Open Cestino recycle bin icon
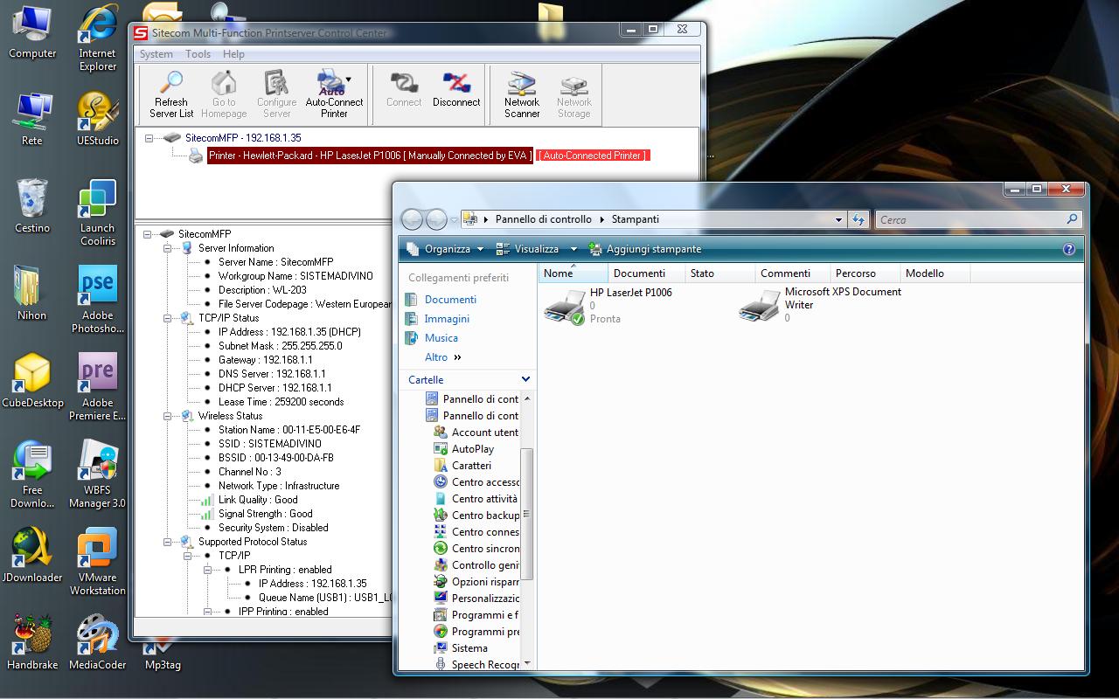Viewport: 1119px width, 699px height. click(32, 206)
